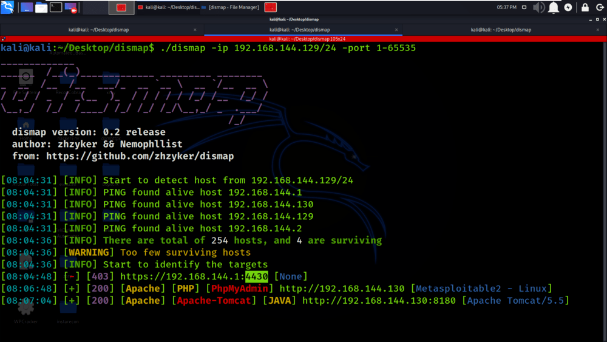Select the active middle kali@kali terminal tab
The image size is (607, 342).
(300, 30)
